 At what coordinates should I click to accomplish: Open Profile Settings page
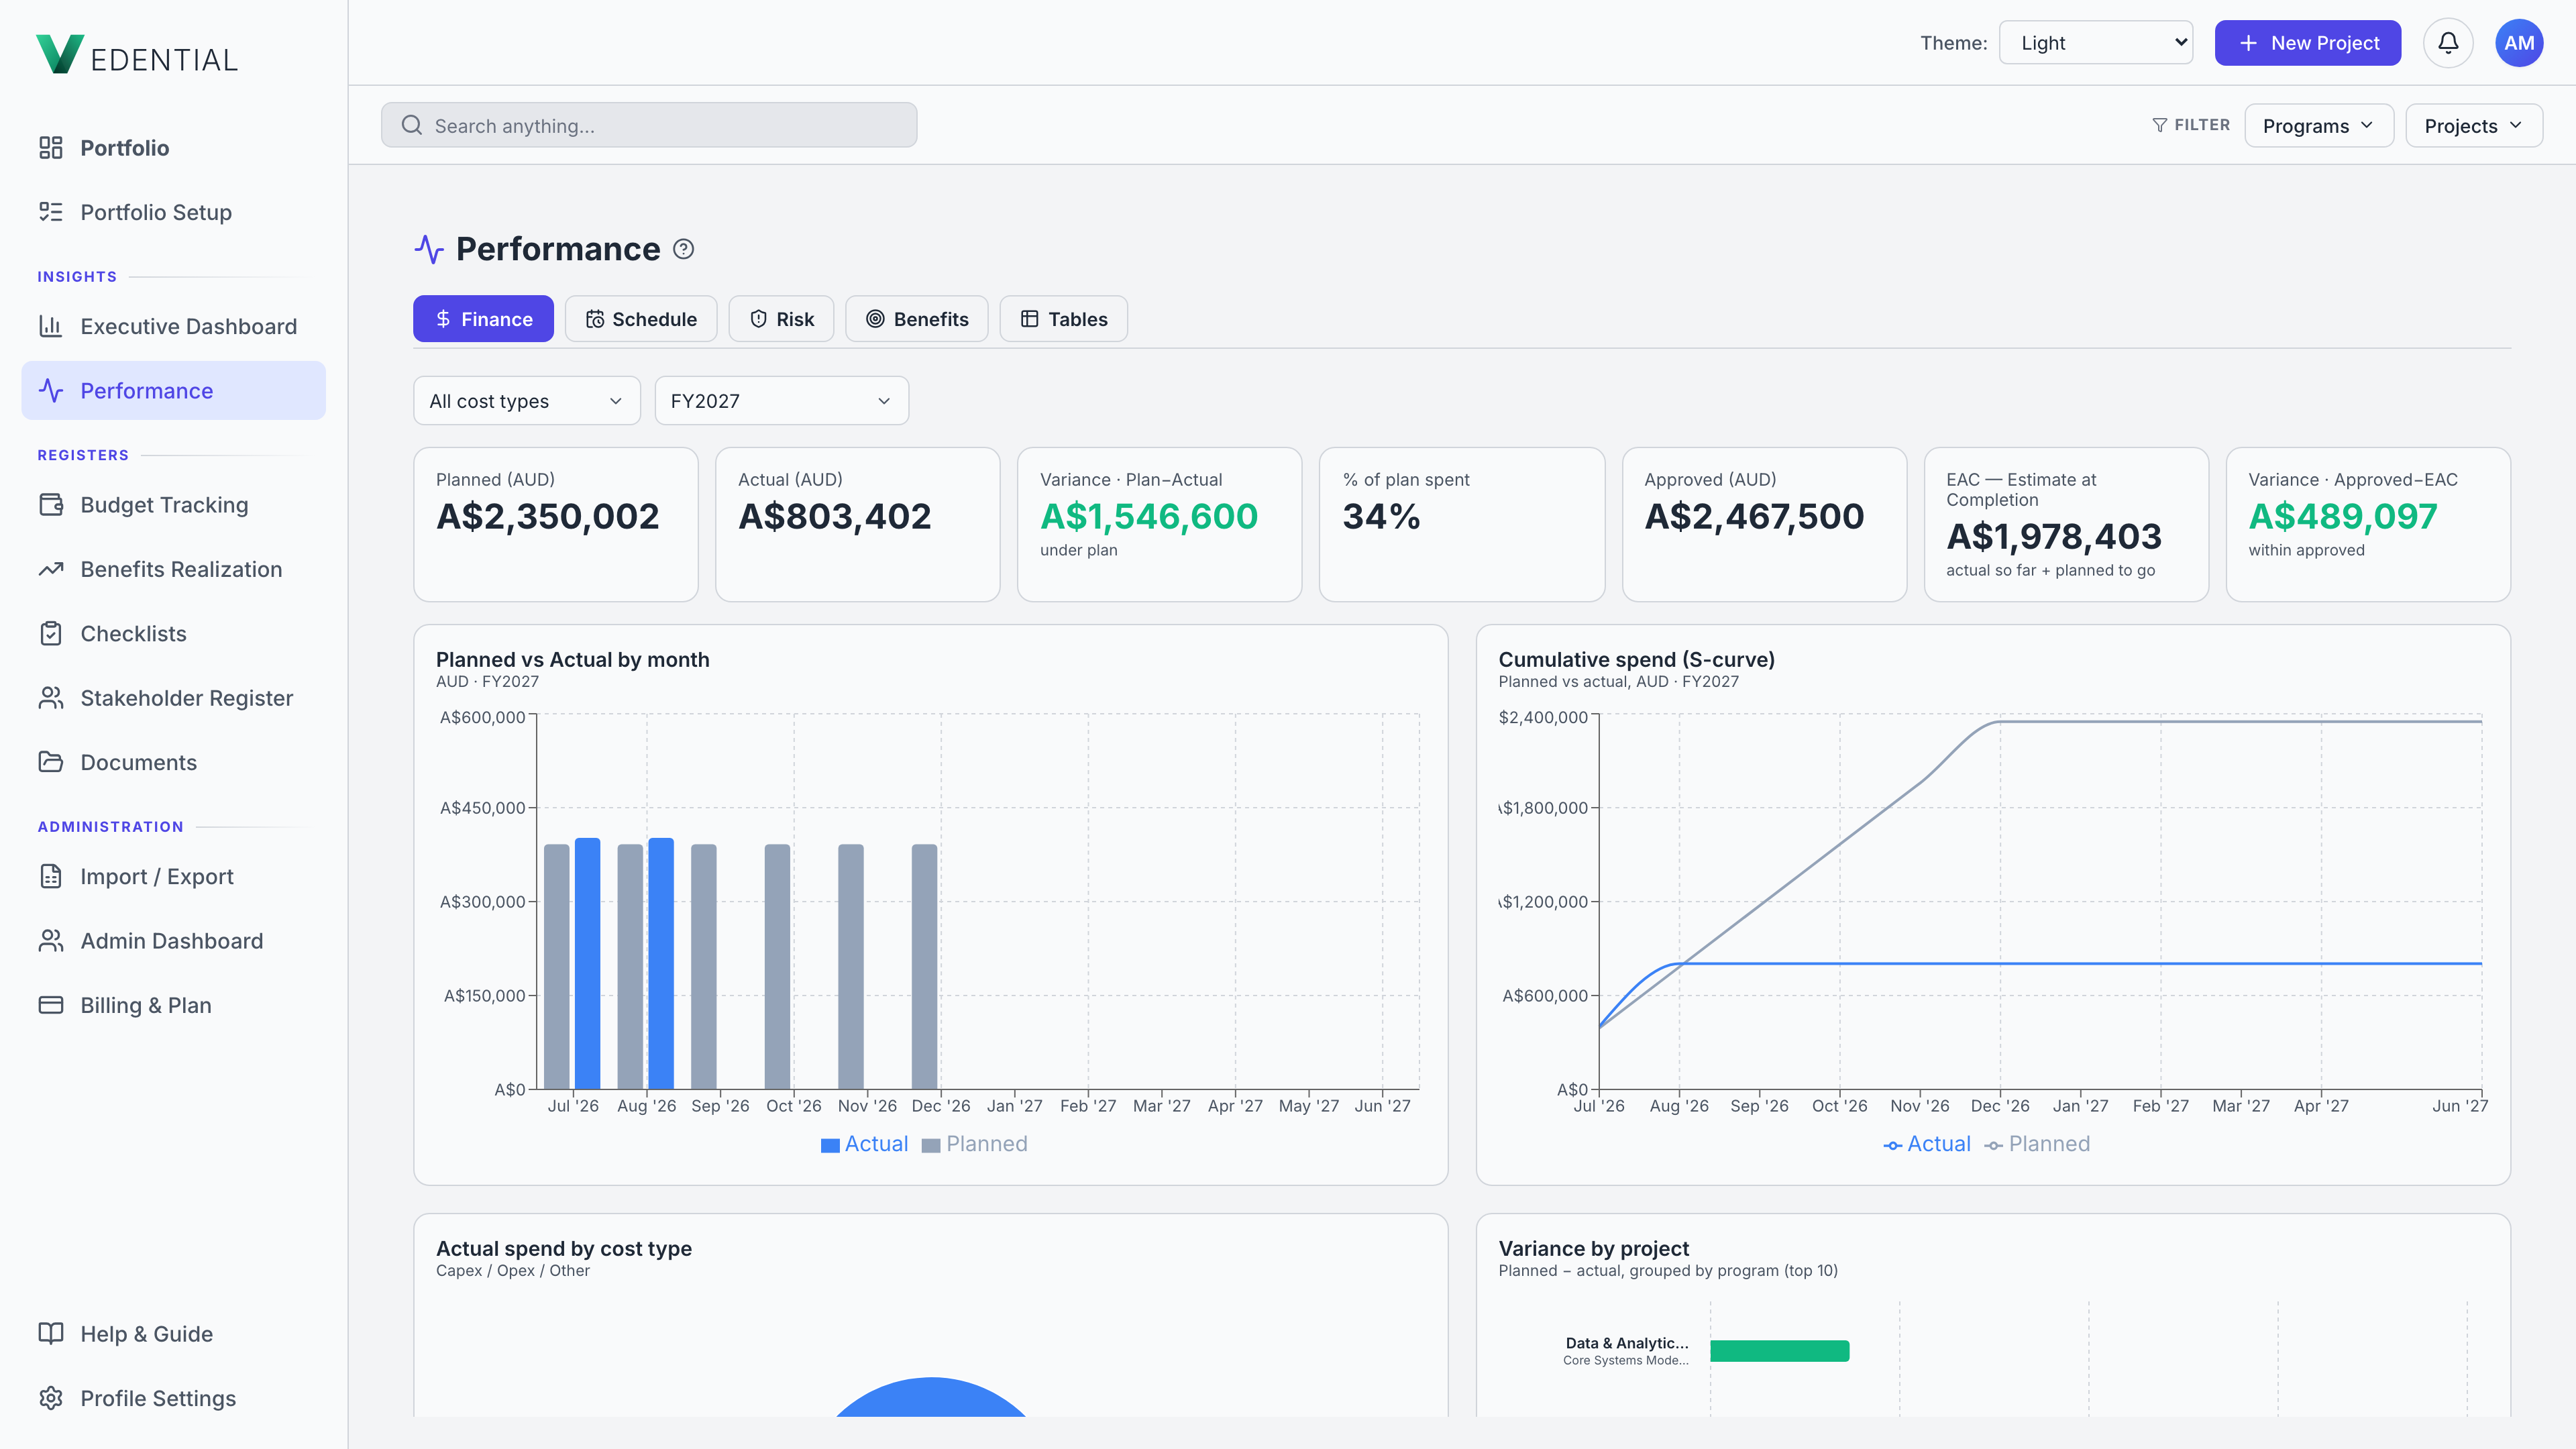[173, 1398]
